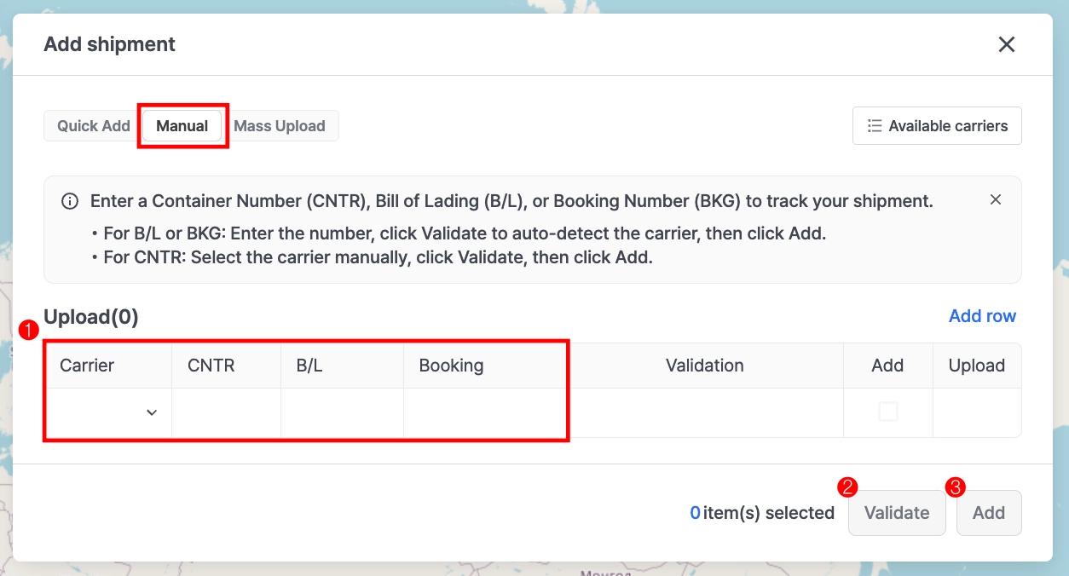1069x576 pixels.
Task: Click the info circle icon in banner
Action: click(x=70, y=202)
